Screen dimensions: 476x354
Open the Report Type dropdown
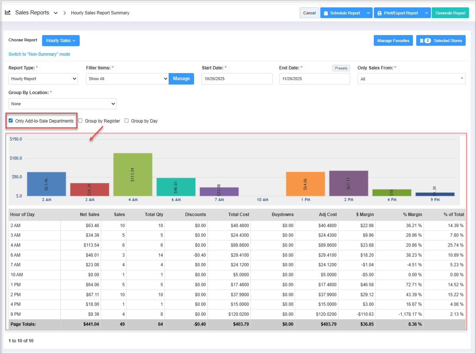click(43, 79)
